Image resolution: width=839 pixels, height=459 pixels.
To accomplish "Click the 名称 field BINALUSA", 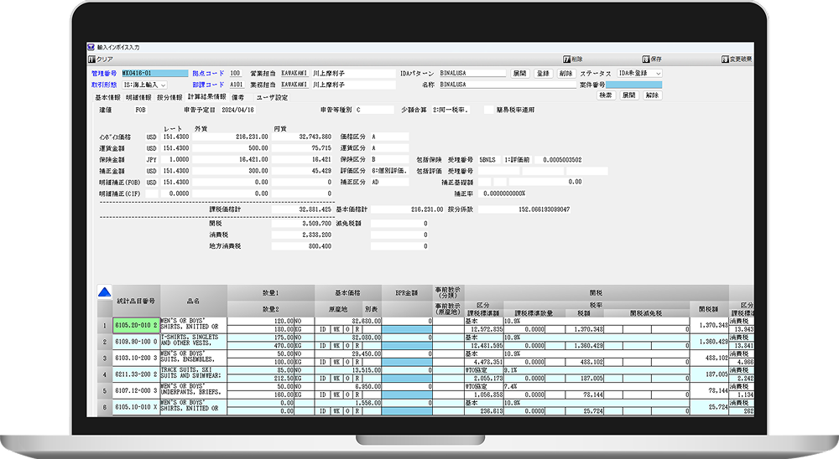I will point(508,85).
